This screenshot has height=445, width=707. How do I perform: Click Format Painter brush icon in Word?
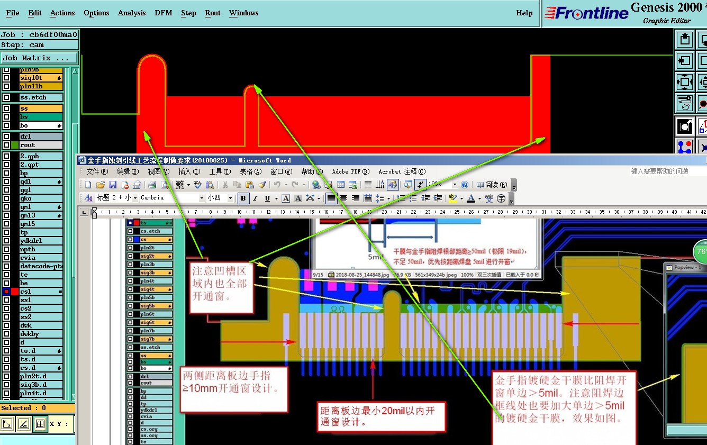tap(262, 185)
